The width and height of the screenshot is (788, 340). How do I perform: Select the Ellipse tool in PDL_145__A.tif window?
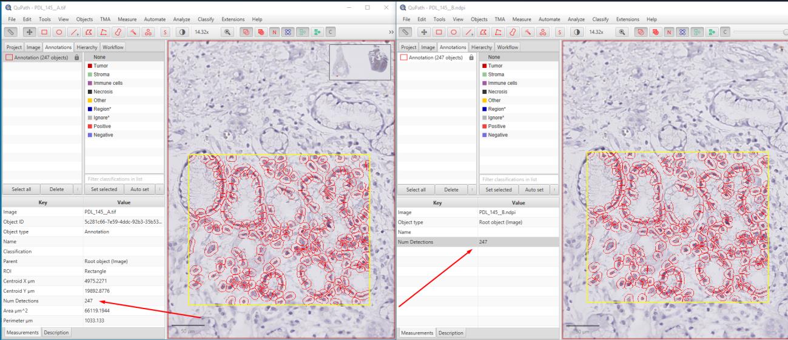click(59, 31)
